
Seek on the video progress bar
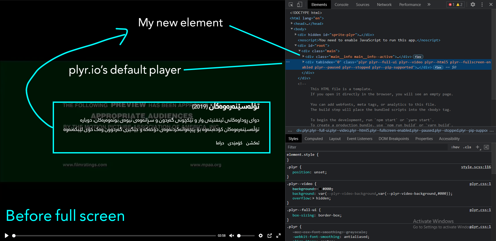point(114,236)
